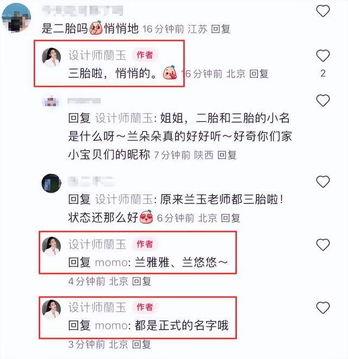Like the 兰雅雅、兰悠悠 reply

pos(323,244)
